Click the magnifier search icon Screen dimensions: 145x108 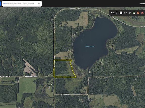click(39, 4)
